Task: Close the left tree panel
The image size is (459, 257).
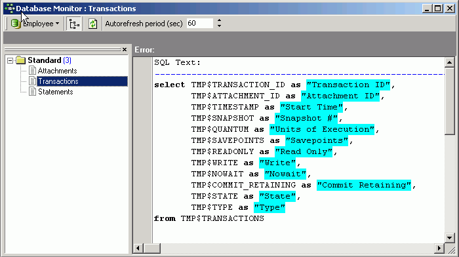Action: pos(125,49)
